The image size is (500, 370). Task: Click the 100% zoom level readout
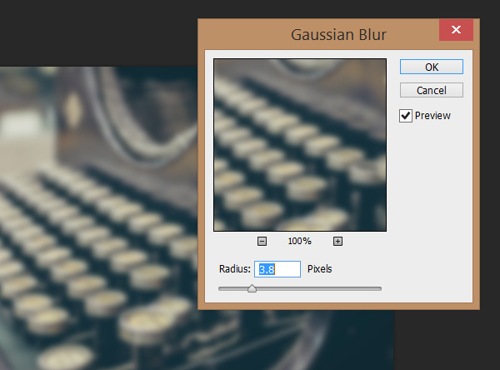point(299,242)
